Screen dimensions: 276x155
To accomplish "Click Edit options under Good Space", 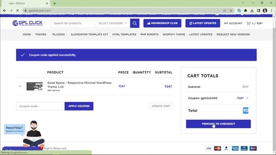I will click(x=53, y=90).
